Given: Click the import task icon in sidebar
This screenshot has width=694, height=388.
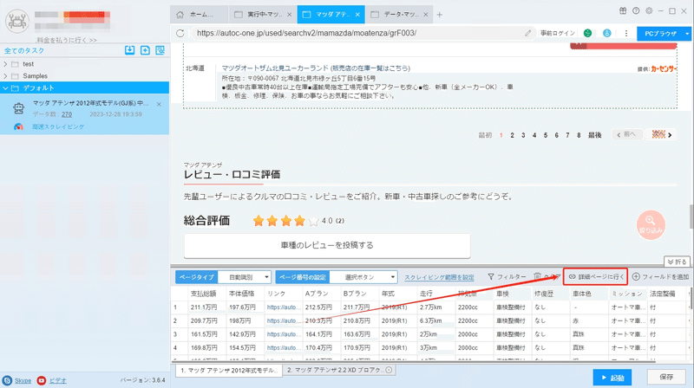Looking at the screenshot, I should (129, 50).
